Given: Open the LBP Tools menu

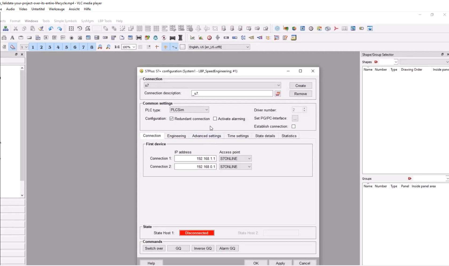Looking at the screenshot, I should [105, 21].
